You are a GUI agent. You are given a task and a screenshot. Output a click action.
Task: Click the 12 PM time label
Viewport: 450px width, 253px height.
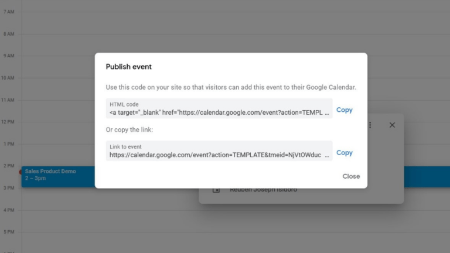8,122
